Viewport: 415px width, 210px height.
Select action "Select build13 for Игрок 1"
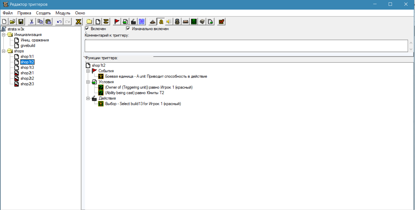click(143, 104)
